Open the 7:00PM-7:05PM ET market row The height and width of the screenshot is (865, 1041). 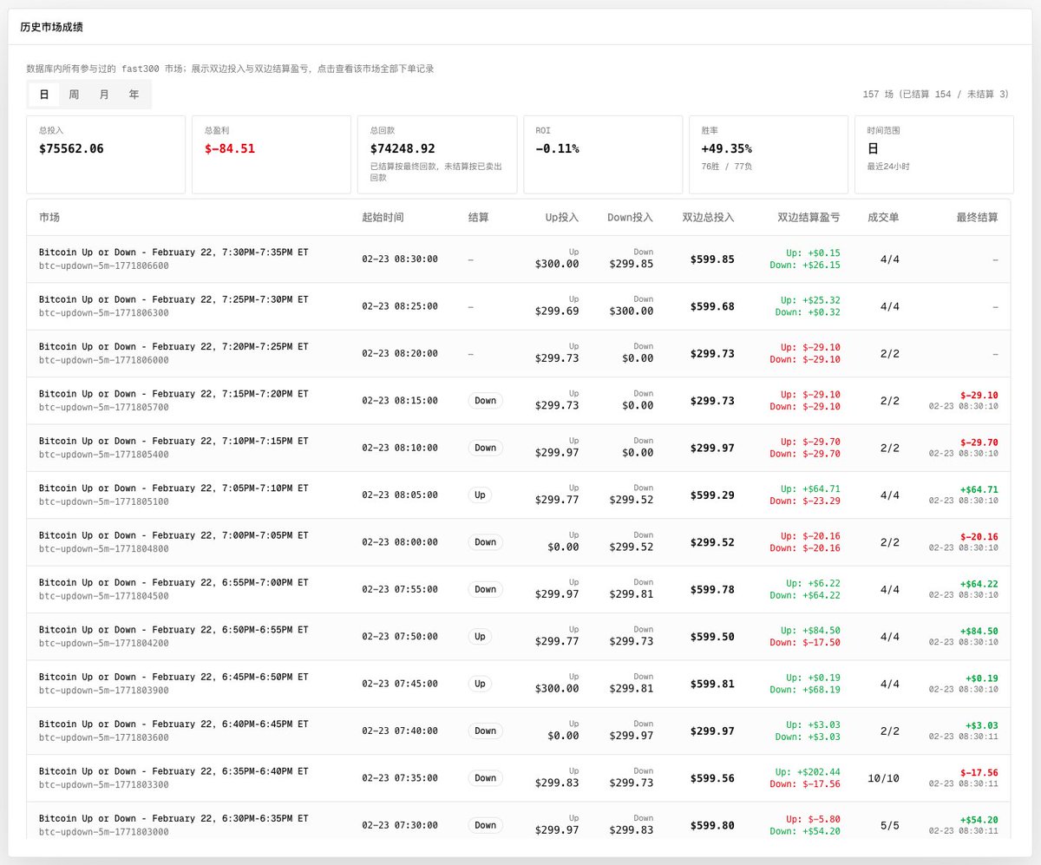tap(519, 542)
